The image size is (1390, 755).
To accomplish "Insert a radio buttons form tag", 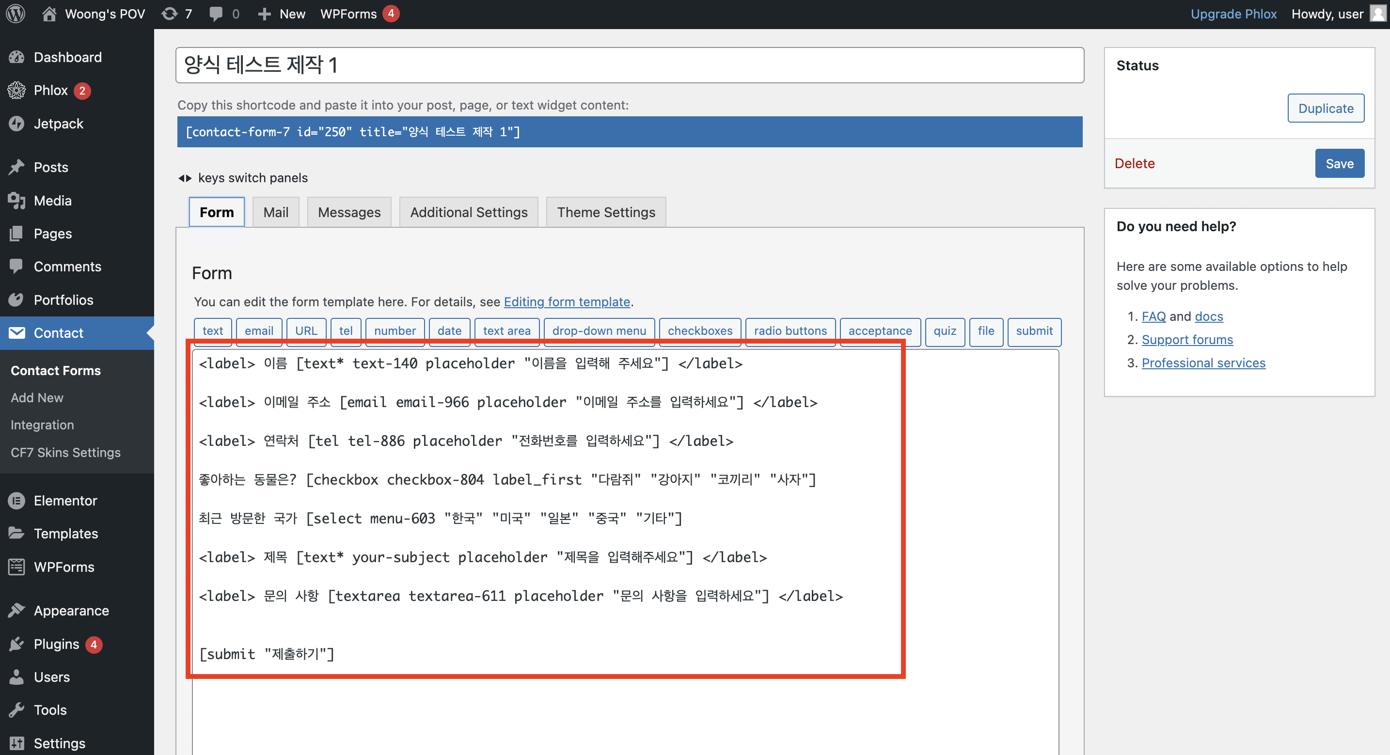I will [790, 331].
